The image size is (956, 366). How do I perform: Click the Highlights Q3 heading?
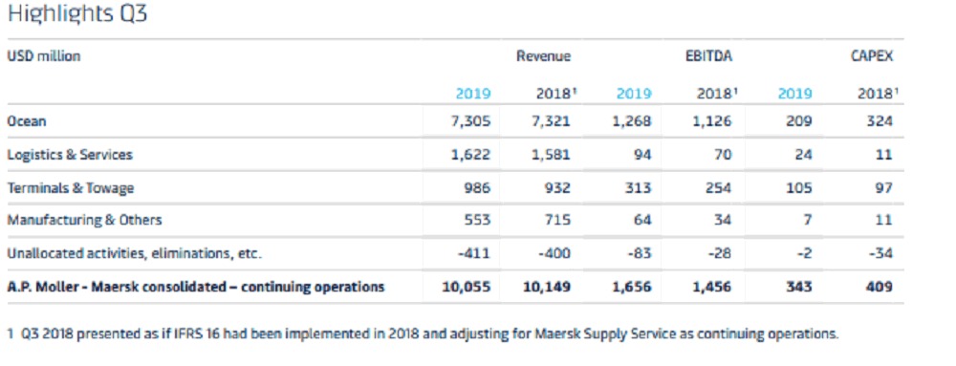[77, 14]
